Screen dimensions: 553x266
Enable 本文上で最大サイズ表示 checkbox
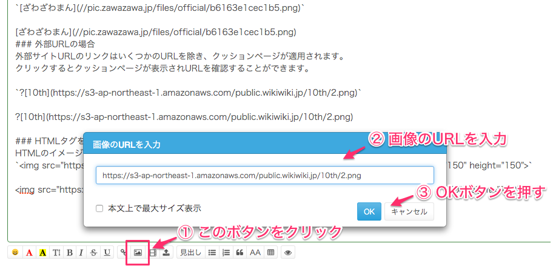(x=99, y=209)
